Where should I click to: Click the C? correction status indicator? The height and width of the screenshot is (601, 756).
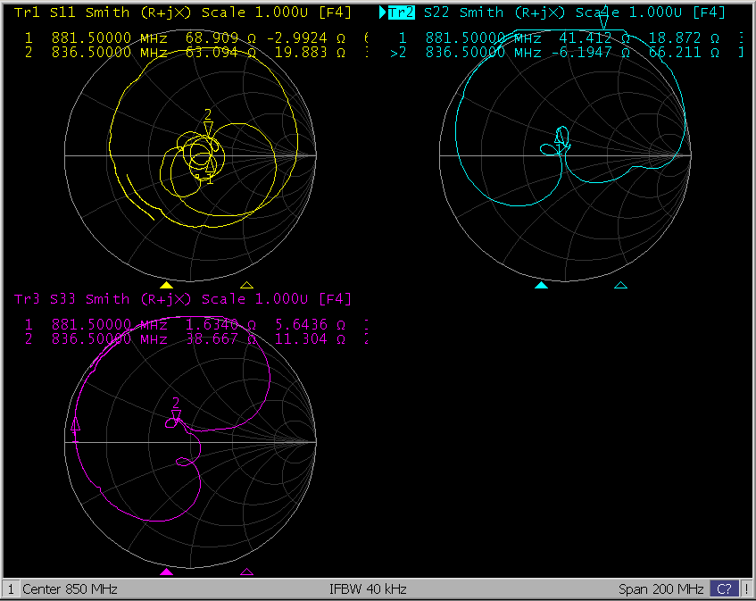tap(724, 589)
